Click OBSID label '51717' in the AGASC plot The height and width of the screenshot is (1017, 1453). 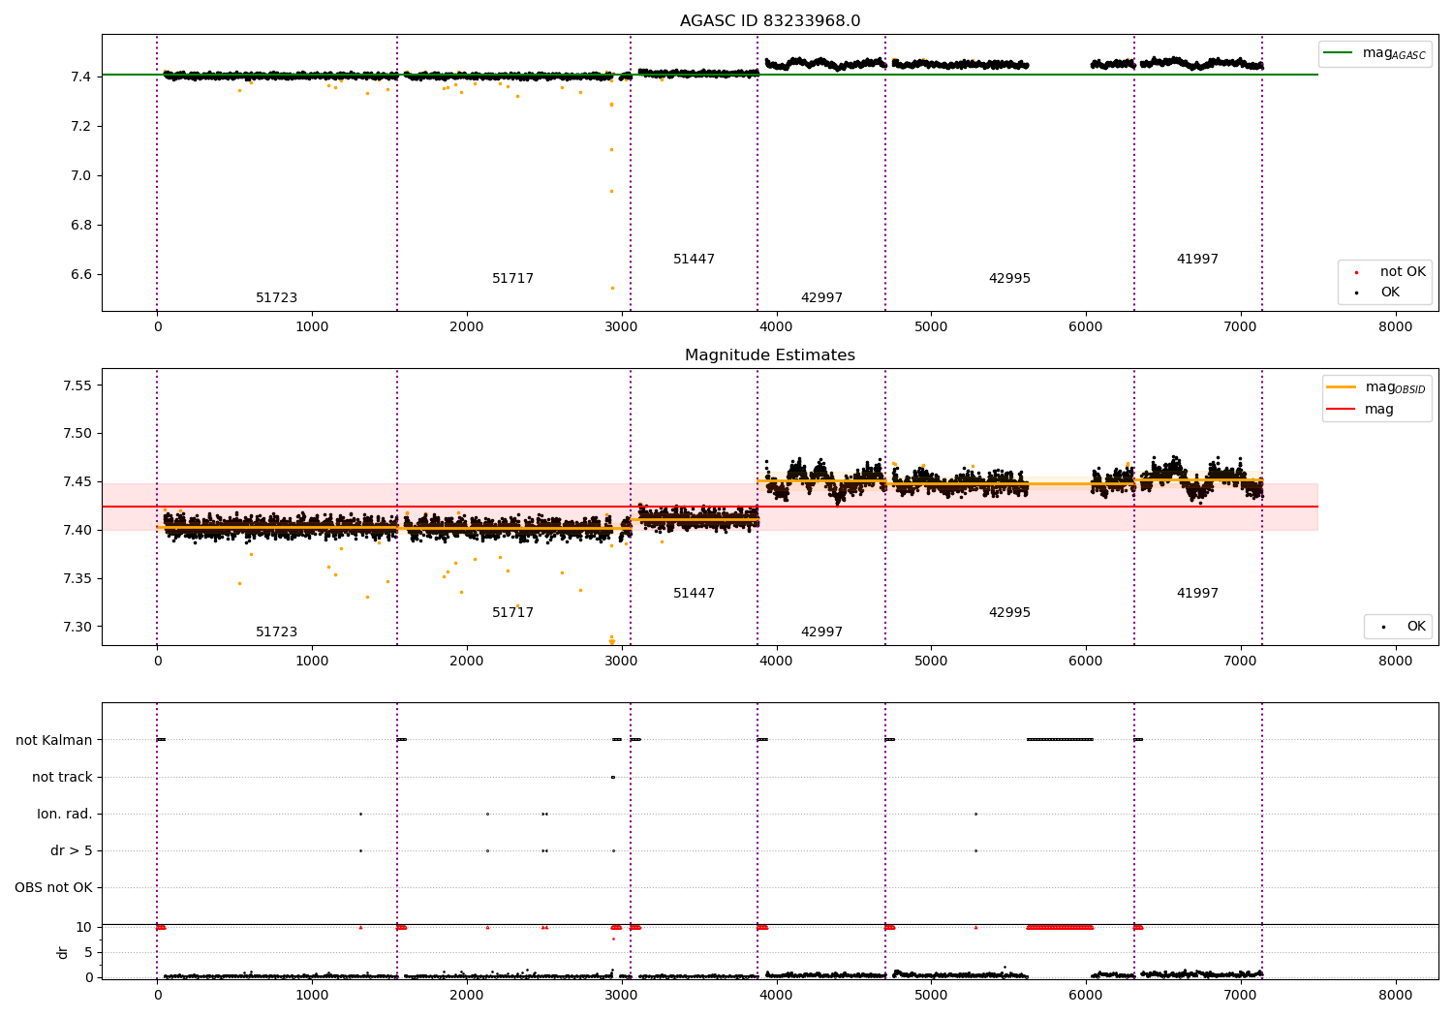click(512, 279)
